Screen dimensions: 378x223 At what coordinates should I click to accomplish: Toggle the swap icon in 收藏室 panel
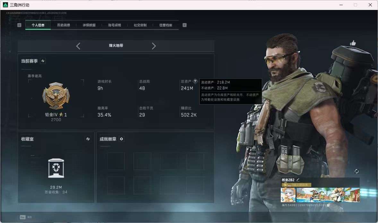(88, 139)
